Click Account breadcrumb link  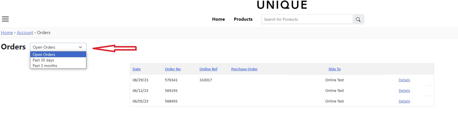click(25, 33)
